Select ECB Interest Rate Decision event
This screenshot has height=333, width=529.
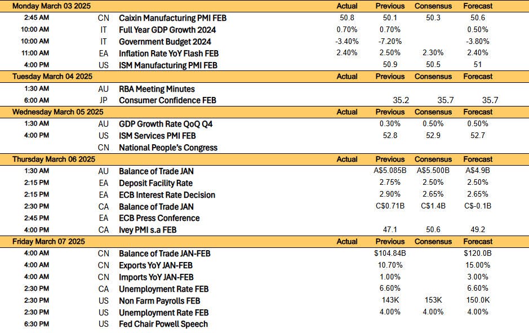pyautogui.click(x=167, y=195)
